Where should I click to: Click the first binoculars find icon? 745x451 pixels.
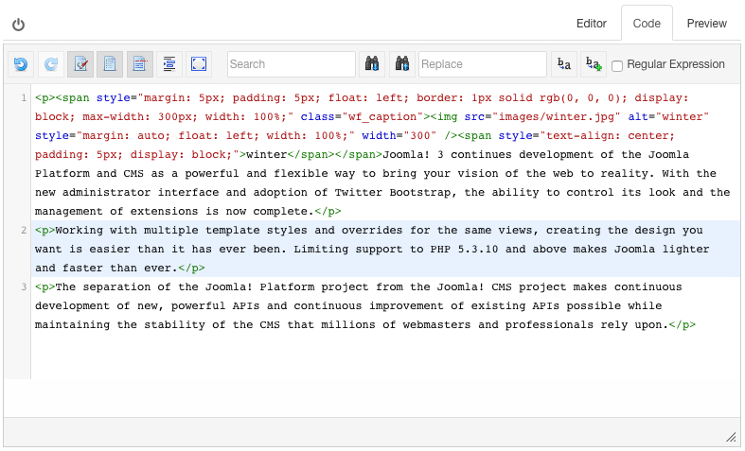pyautogui.click(x=372, y=64)
